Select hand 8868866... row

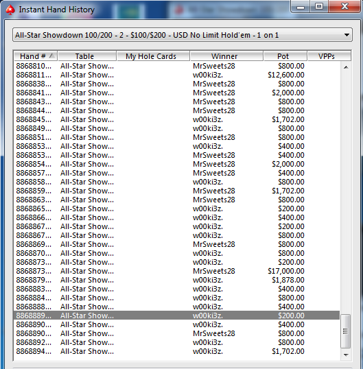pos(176,217)
